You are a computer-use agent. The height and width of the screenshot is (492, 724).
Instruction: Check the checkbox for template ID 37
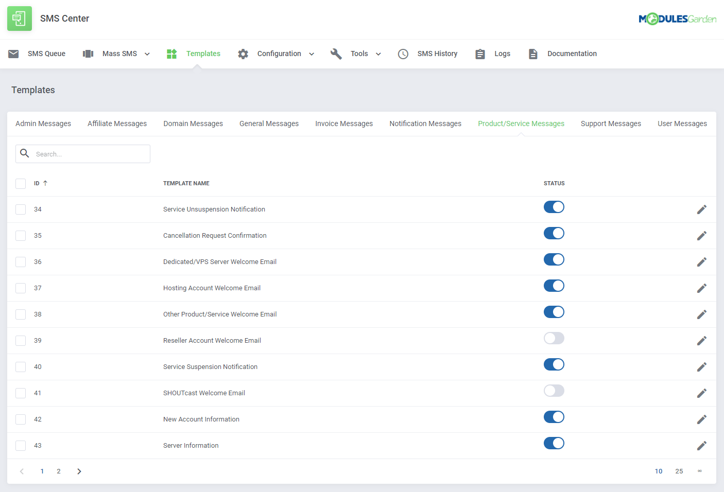(21, 288)
